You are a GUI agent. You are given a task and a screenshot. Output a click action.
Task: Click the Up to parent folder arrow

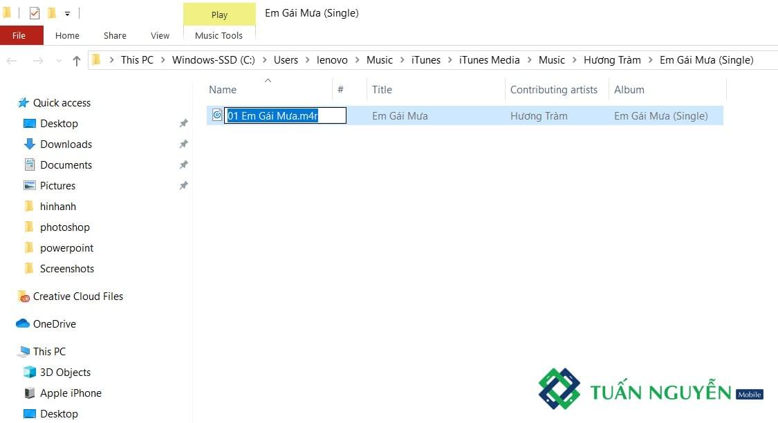pyautogui.click(x=77, y=61)
